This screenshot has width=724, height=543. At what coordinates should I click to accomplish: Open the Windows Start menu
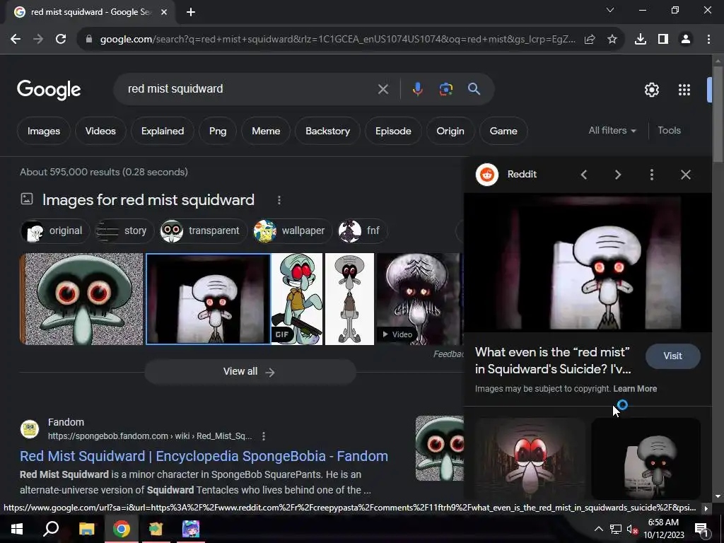pyautogui.click(x=17, y=529)
